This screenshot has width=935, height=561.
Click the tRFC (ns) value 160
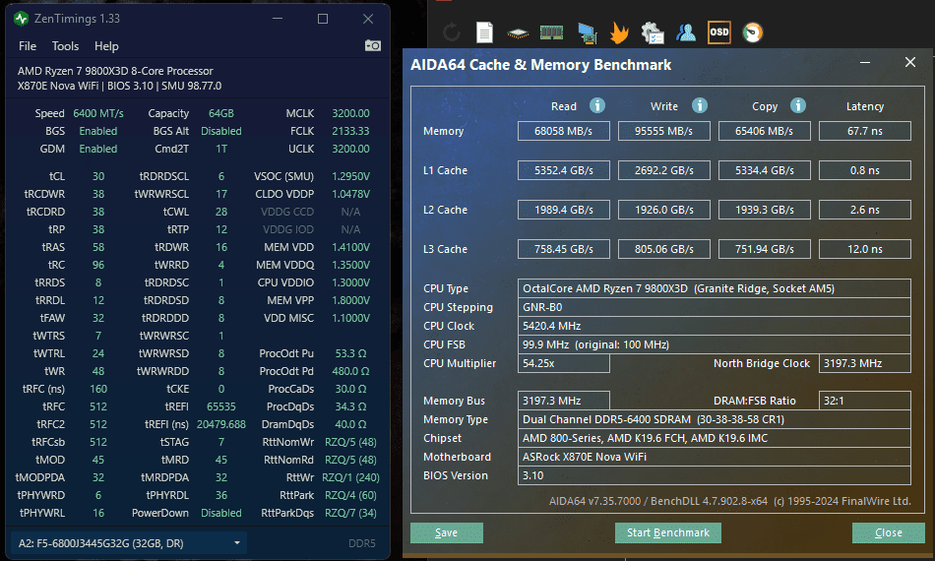coord(98,389)
